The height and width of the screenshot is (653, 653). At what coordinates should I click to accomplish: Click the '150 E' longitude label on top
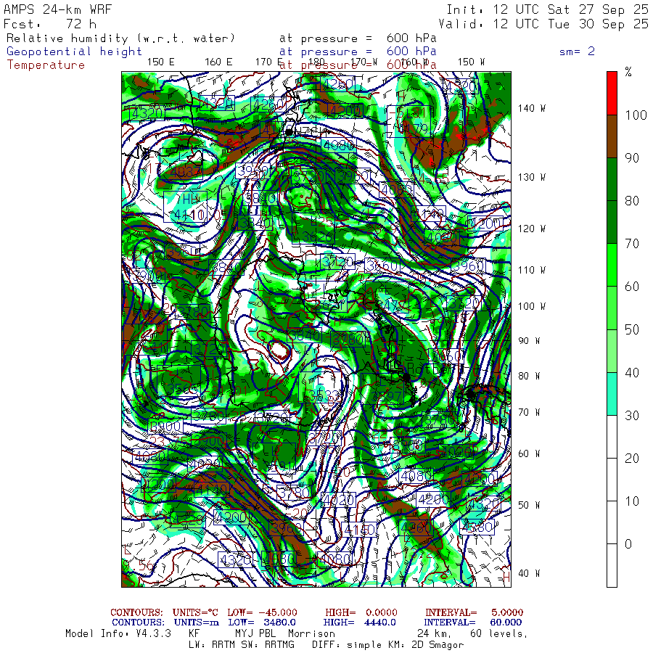click(160, 62)
